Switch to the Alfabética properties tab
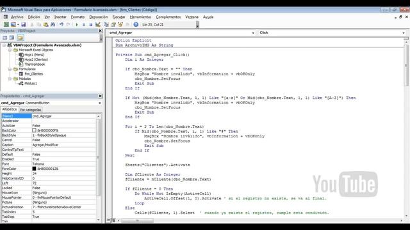Viewport: 410px width, 230px height. [10, 109]
